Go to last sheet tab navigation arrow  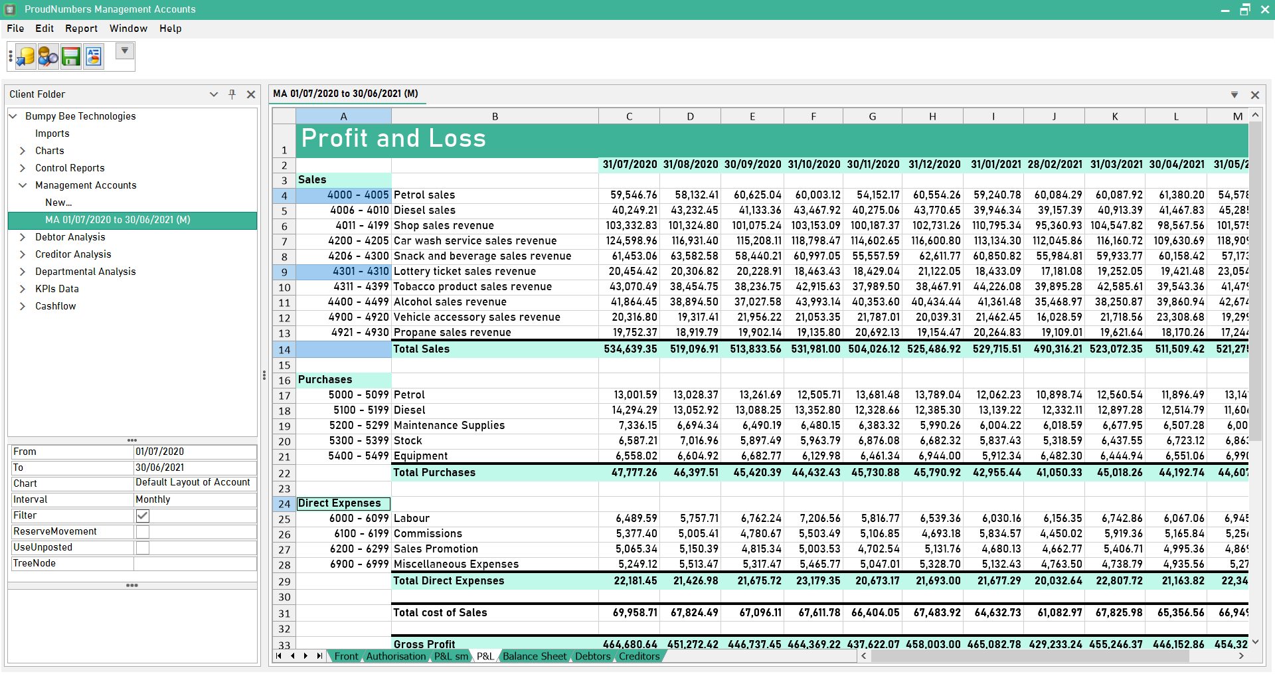(319, 656)
